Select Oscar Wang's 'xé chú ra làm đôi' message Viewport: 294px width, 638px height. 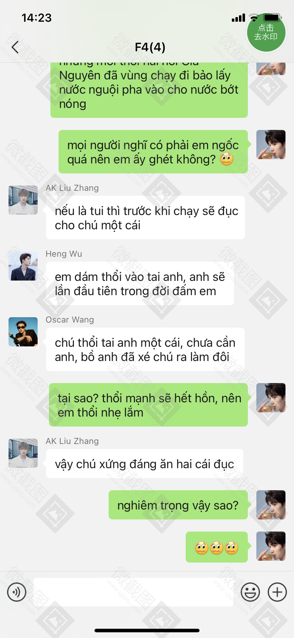145,349
